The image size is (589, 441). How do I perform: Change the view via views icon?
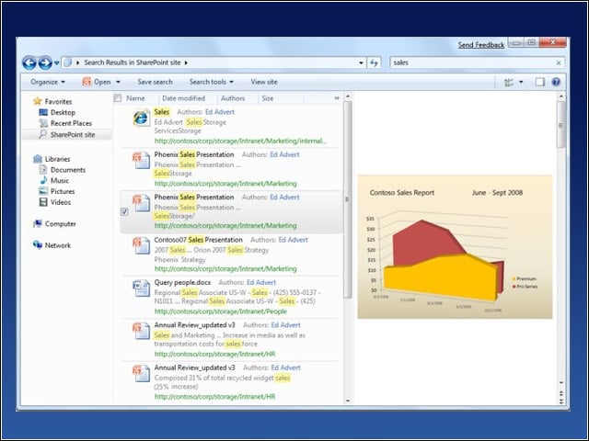pyautogui.click(x=509, y=82)
